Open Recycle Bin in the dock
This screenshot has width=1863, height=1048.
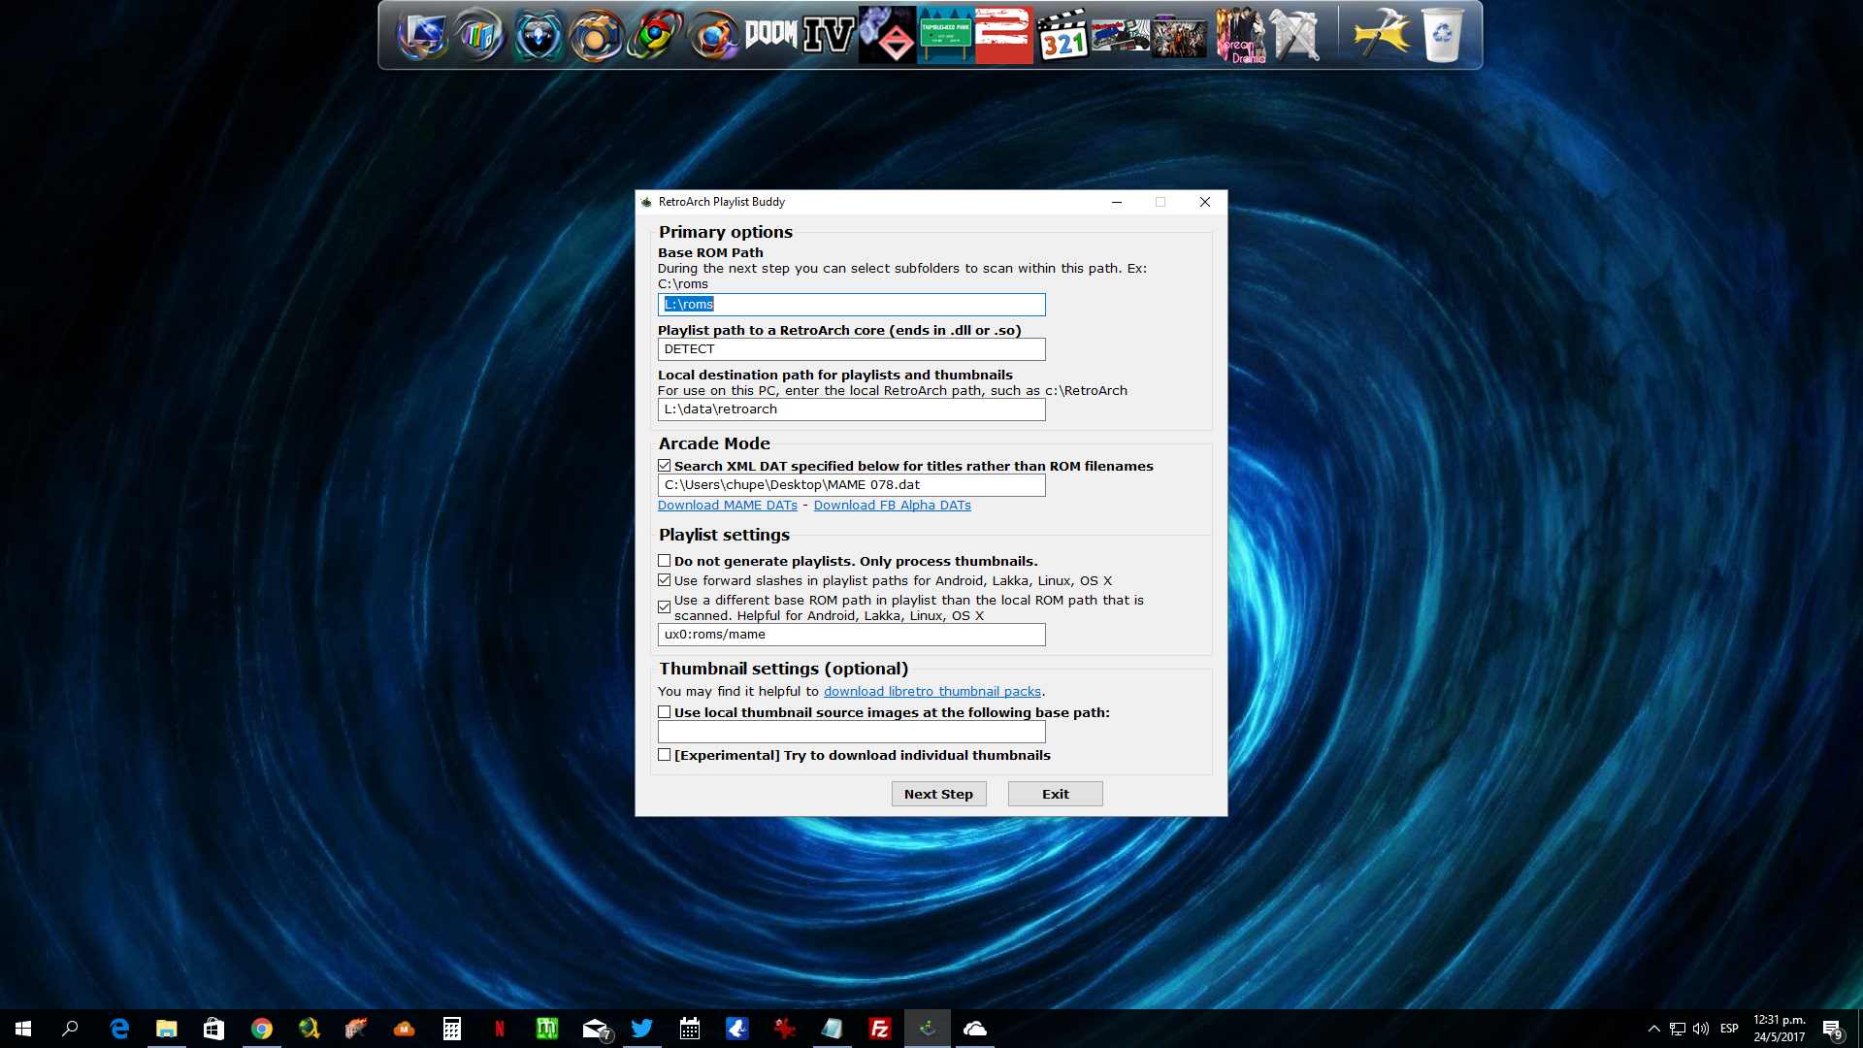tap(1443, 36)
